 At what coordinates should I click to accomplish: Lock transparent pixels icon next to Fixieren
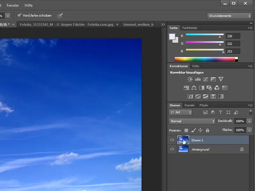tap(186, 130)
